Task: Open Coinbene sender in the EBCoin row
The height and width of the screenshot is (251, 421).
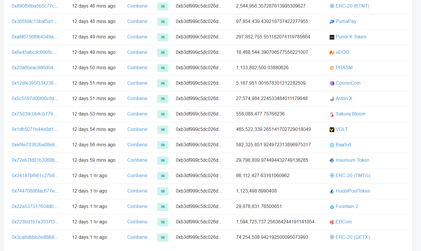Action: click(137, 222)
